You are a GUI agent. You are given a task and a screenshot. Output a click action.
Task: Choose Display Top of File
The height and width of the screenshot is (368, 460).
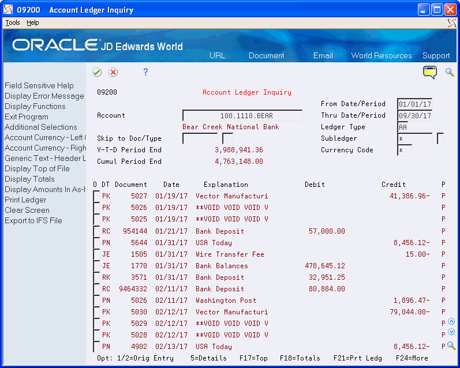(x=37, y=168)
